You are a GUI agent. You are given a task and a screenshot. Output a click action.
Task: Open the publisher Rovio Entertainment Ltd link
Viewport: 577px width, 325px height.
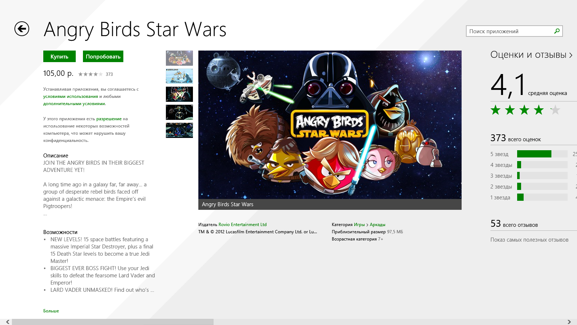click(242, 225)
